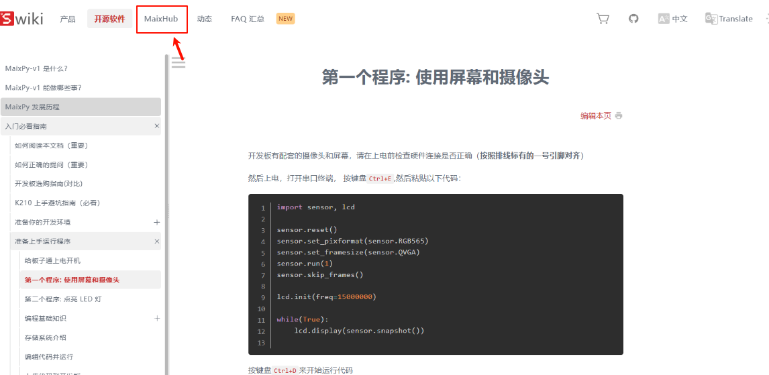
Task: Click the paragraph beginning 开发板有配套的摄像头和屏幕
Action: click(417, 156)
